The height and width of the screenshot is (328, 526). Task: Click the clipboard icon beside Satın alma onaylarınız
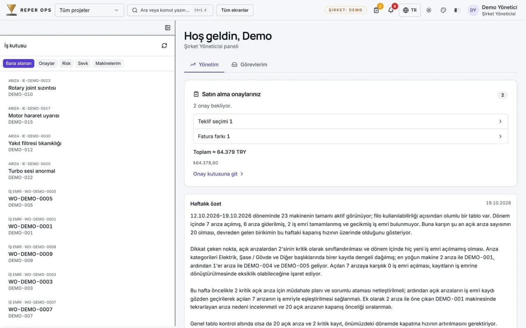point(196,94)
